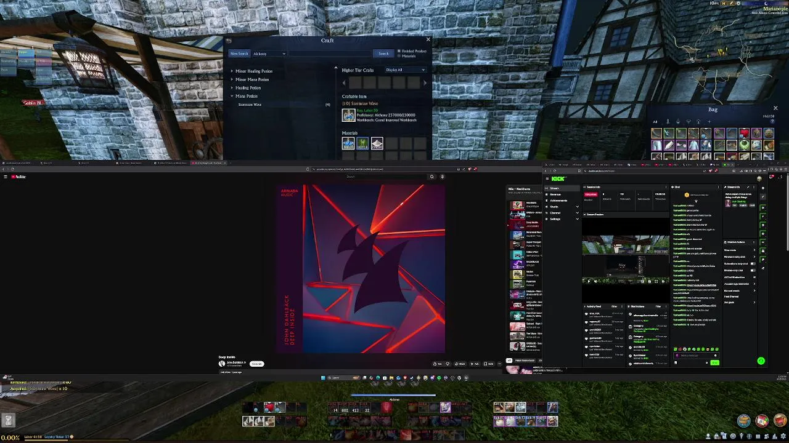Click the Ask button under the video
This screenshot has width=789, height=443.
(474, 364)
